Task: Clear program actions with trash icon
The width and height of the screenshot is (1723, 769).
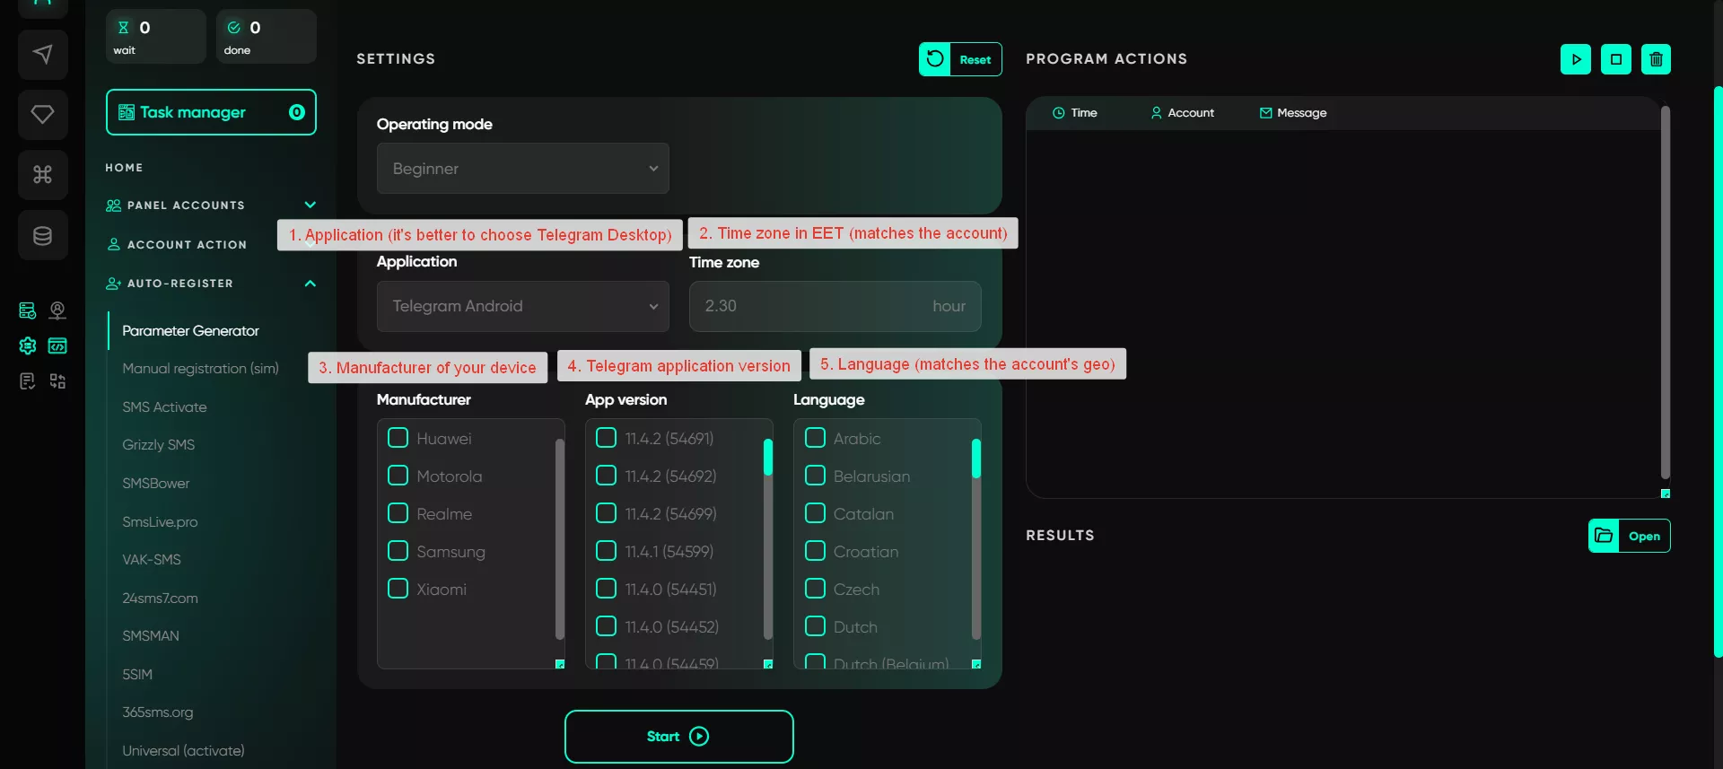Action: (1656, 59)
